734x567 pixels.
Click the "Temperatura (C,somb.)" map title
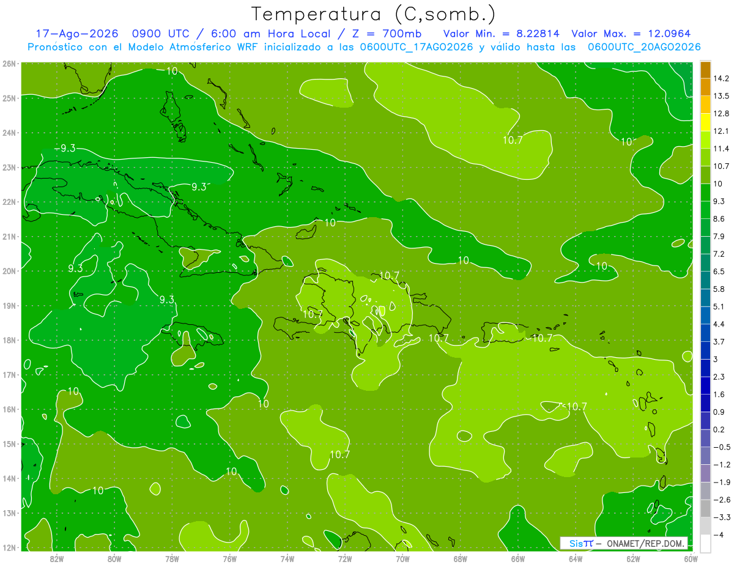pos(373,14)
